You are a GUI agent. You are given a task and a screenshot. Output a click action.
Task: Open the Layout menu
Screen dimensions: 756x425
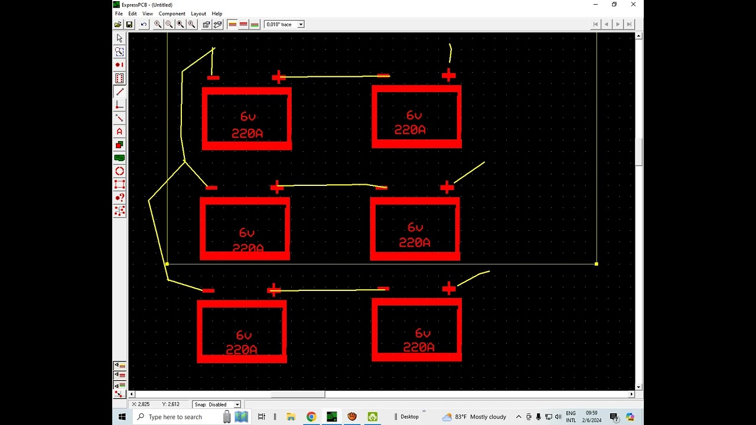click(198, 14)
